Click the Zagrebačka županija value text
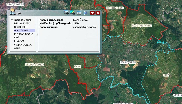The width and height of the screenshot is (182, 104). coord(84,27)
